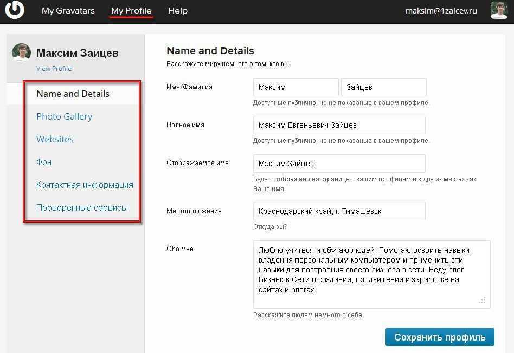Follow the View Profile link
The image size is (514, 353).
(54, 69)
